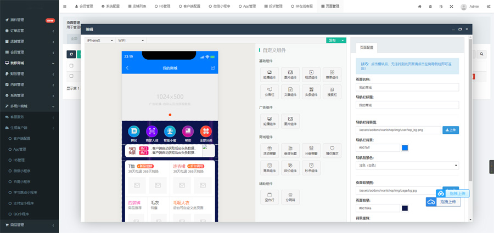Insert the 公告栏 announcement component
Viewport: 494px width, 233px height.
coord(269,90)
